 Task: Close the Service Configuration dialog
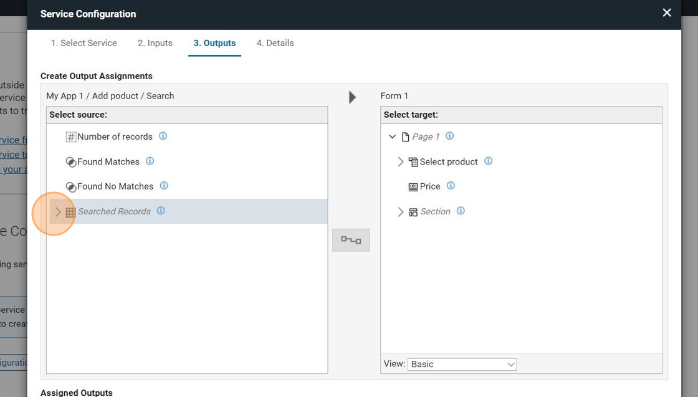coord(667,13)
